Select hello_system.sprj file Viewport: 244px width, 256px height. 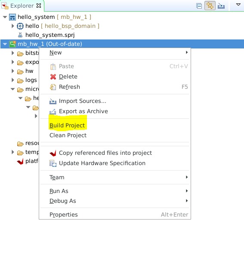(50, 35)
